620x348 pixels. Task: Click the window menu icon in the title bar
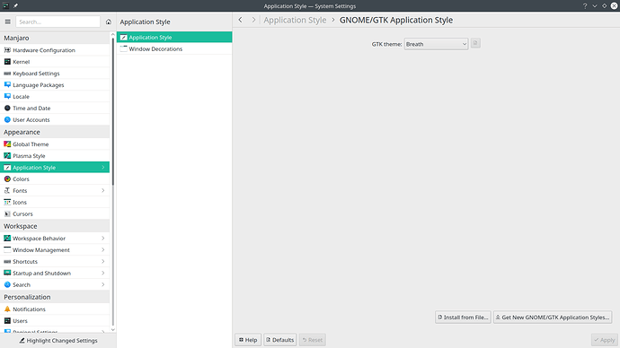tap(6, 5)
